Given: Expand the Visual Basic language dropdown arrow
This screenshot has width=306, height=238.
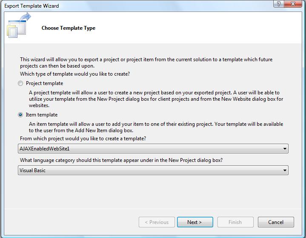Looking at the screenshot, I should 285,170.
